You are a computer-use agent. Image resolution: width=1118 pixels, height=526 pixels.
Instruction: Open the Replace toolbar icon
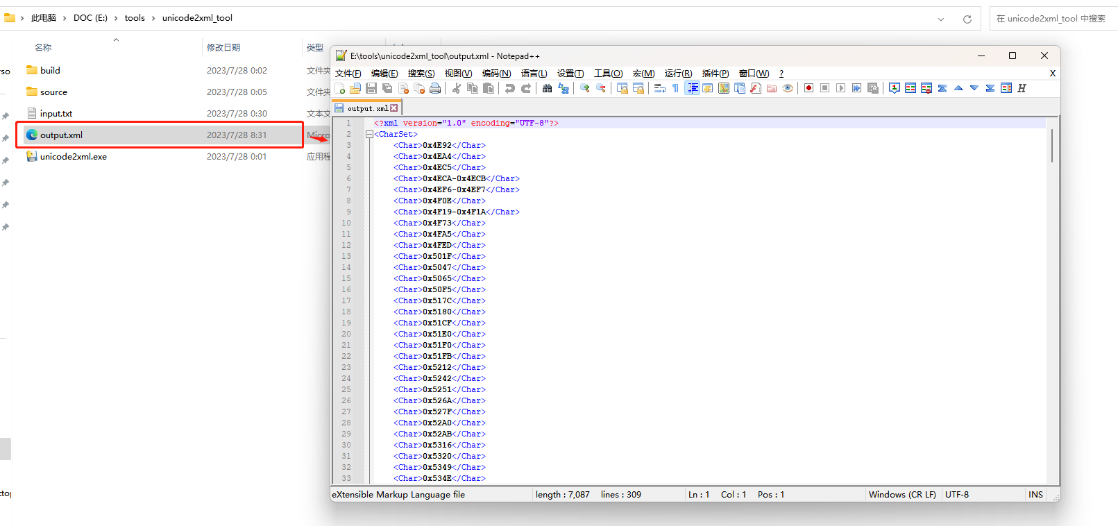pyautogui.click(x=564, y=88)
